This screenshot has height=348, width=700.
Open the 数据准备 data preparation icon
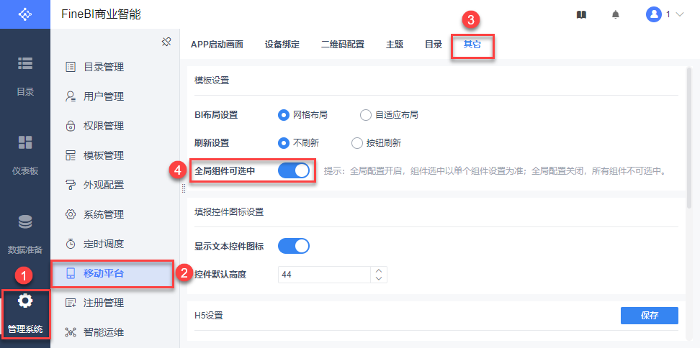point(25,222)
